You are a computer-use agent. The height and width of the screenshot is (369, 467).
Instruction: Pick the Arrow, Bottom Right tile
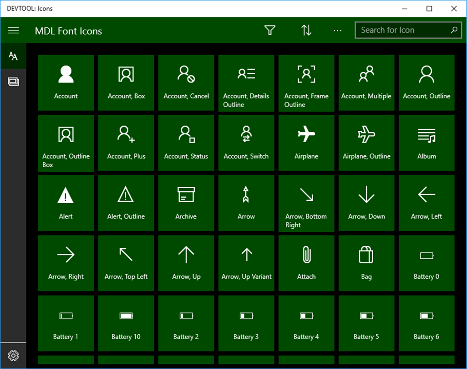point(306,204)
